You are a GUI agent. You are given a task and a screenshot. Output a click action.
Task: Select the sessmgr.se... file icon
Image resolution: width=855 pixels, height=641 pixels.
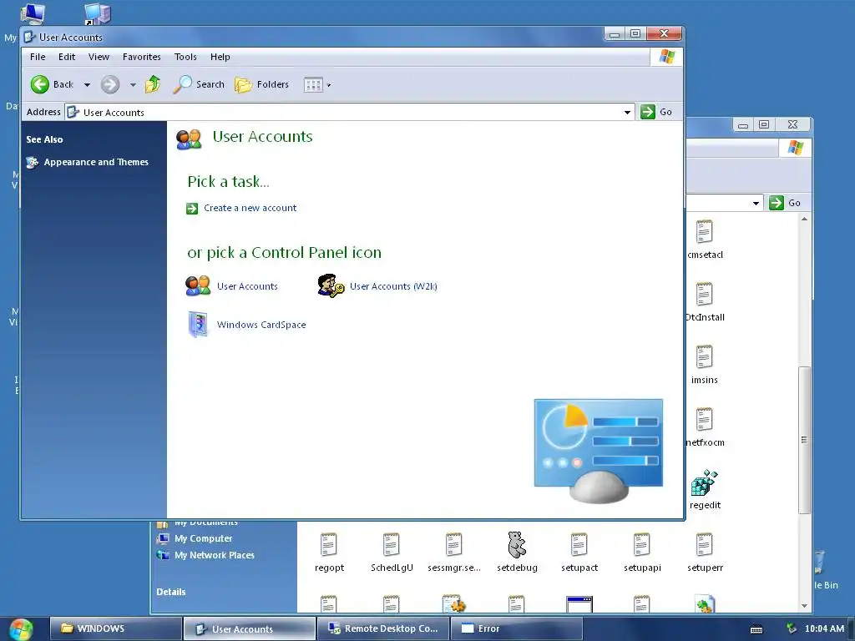(453, 544)
